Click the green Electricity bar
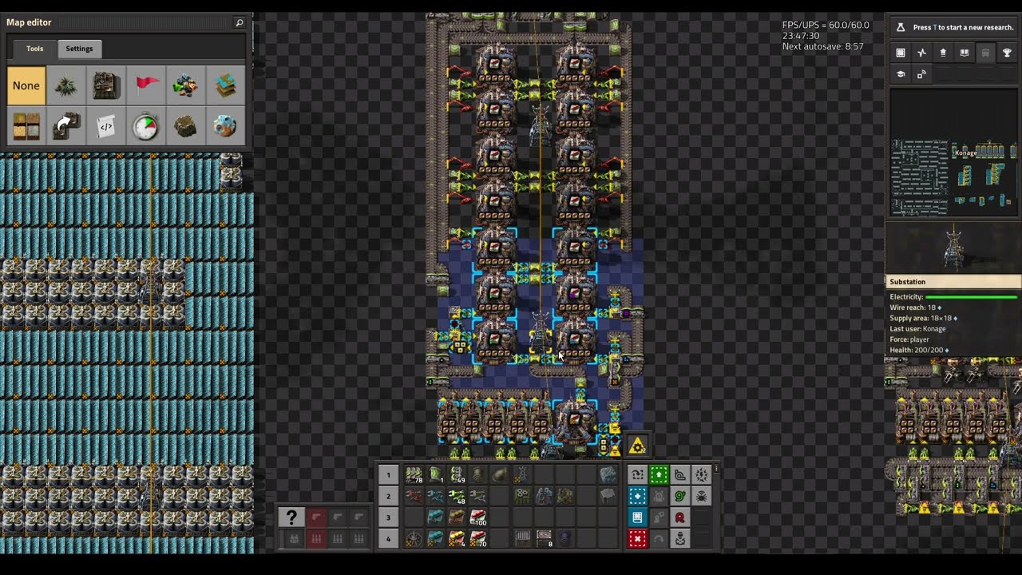The height and width of the screenshot is (575, 1022). click(x=971, y=297)
